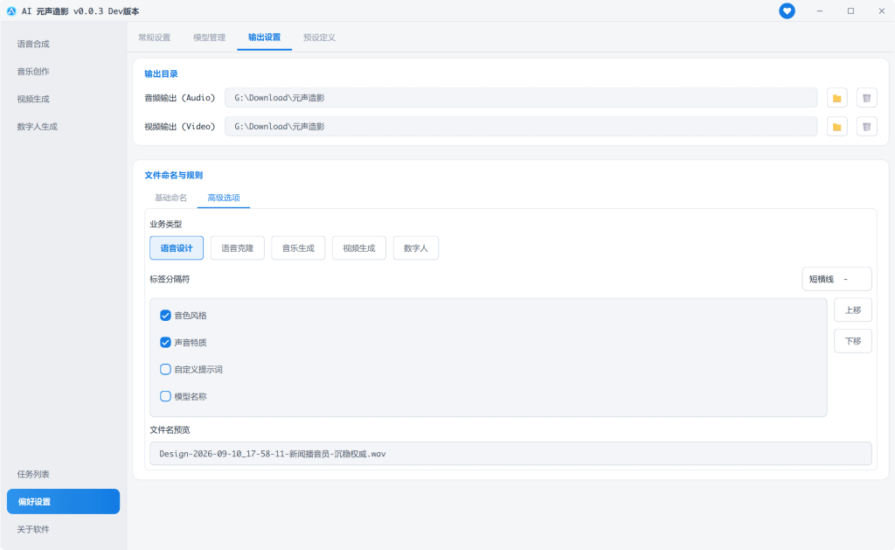Browse folder for video output path

click(x=836, y=126)
